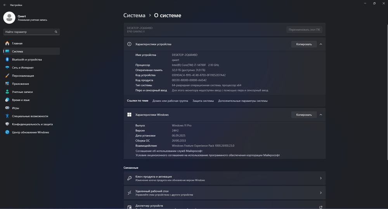388x209 pixels.
Task: Click the search magnifier icon in Найти параметр
Action: [56, 32]
